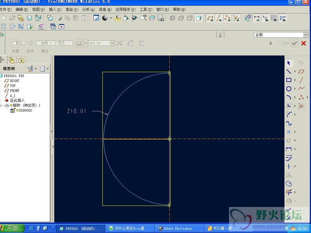The height and width of the screenshot is (233, 311).
Task: Open the 为什么我在Proe里 browser taskbar item
Action: (x=130, y=228)
